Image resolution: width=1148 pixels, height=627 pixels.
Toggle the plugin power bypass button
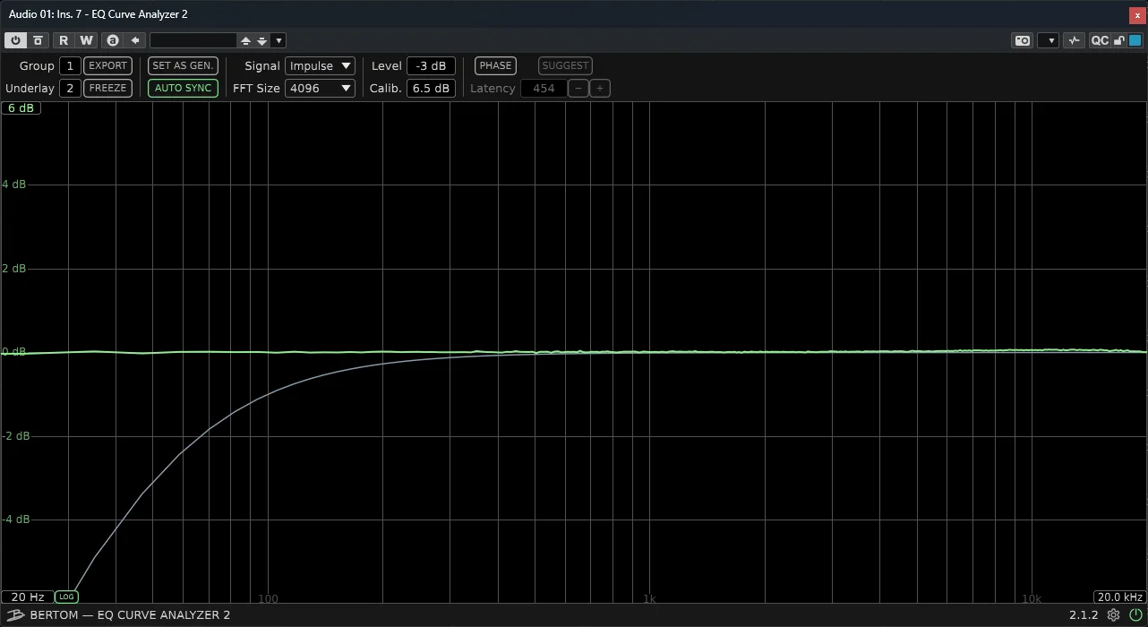16,40
